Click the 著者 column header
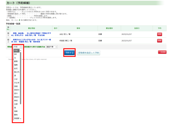 (x=78, y=28)
